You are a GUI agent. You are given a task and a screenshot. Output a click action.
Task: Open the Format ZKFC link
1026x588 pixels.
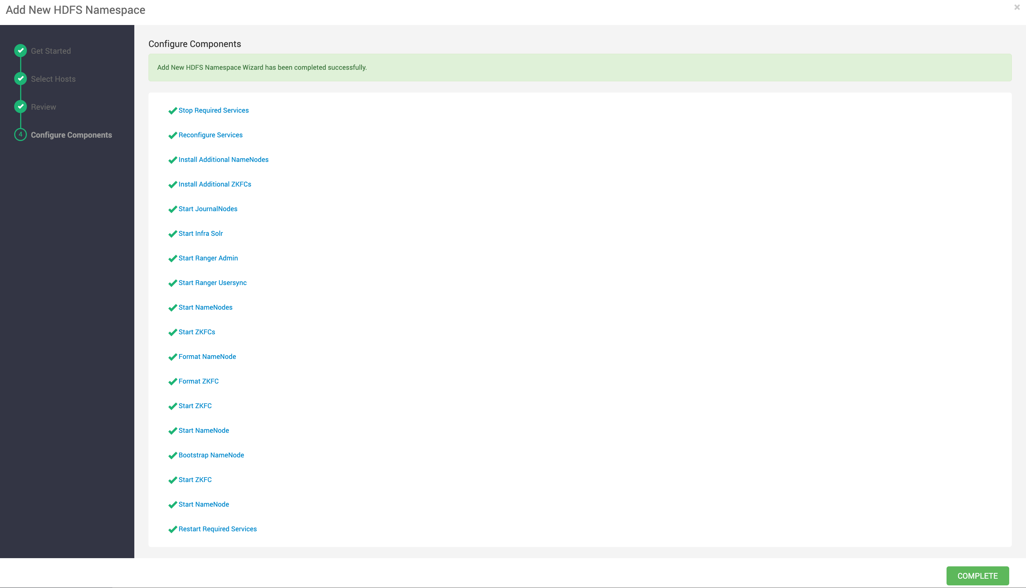198,381
